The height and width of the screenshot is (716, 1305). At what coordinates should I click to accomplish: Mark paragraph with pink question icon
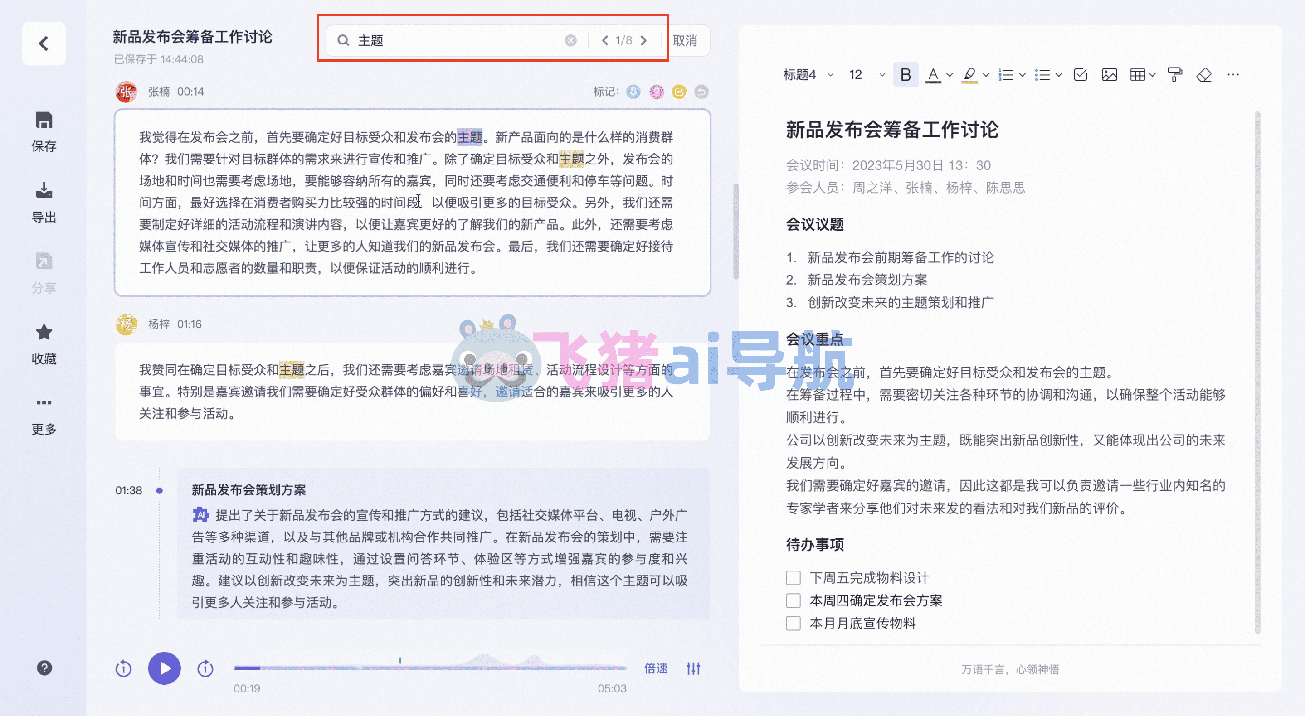click(656, 92)
